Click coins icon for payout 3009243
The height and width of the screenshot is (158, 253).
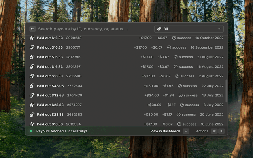(32, 38)
